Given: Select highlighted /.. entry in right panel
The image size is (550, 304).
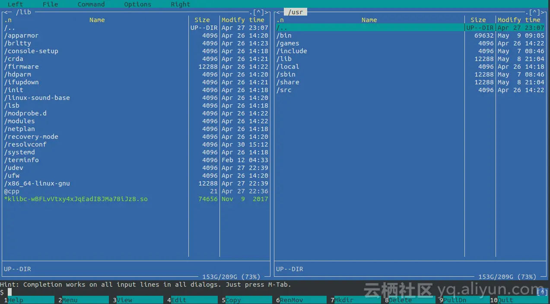Looking at the screenshot, I should click(410, 28).
